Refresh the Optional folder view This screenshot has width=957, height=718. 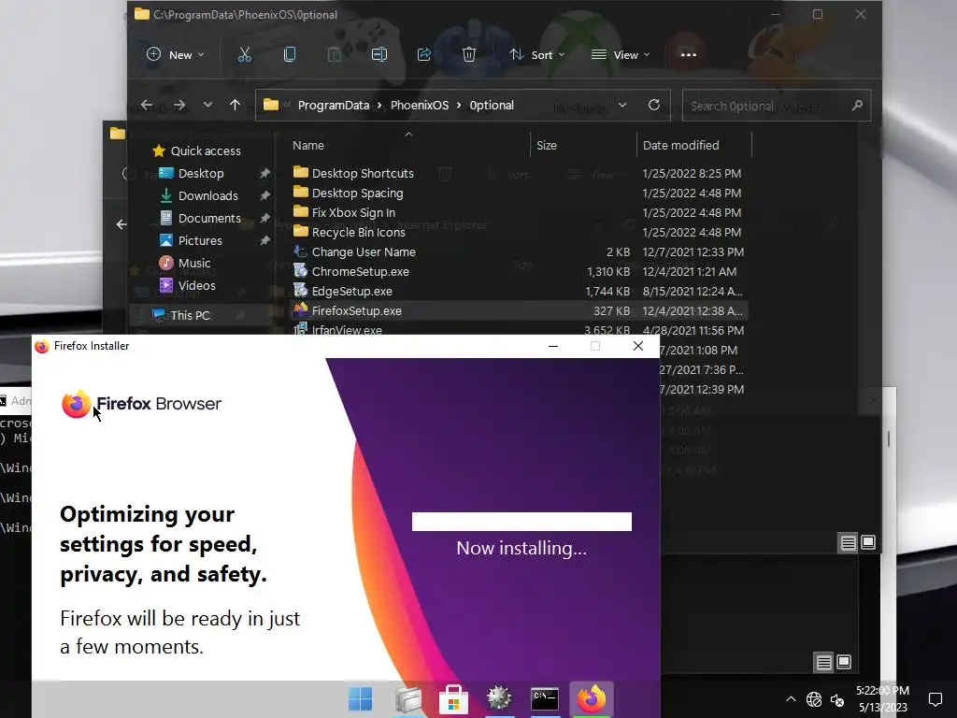(653, 105)
